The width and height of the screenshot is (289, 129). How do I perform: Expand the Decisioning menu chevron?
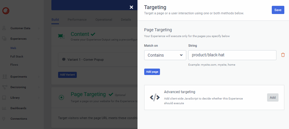pos(39,87)
